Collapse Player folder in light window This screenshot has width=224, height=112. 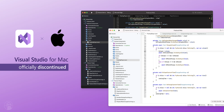tap(113, 58)
